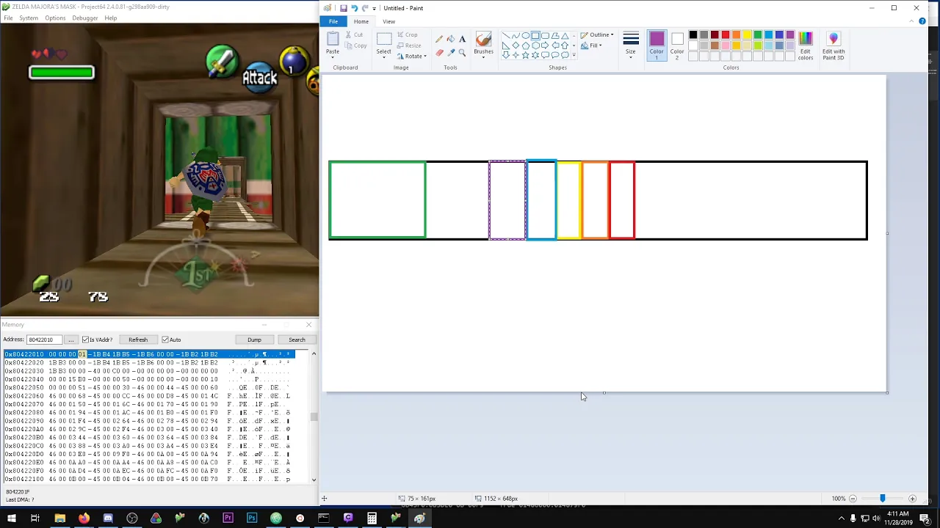Click the Undo arrow in Paint title bar
The width and height of the screenshot is (940, 528).
pos(354,8)
